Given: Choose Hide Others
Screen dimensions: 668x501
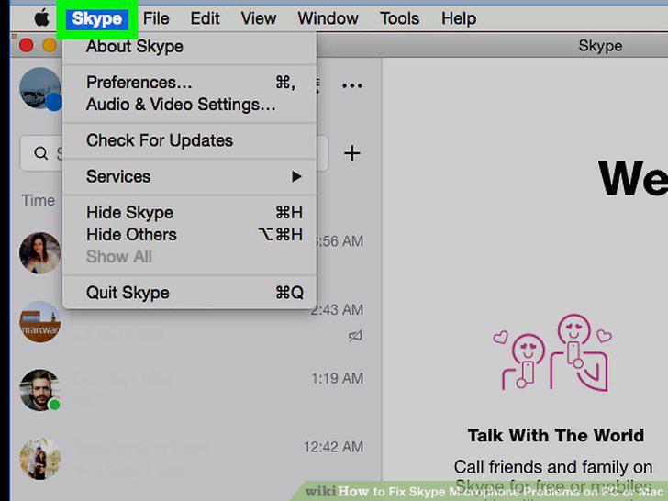Looking at the screenshot, I should [189, 234].
